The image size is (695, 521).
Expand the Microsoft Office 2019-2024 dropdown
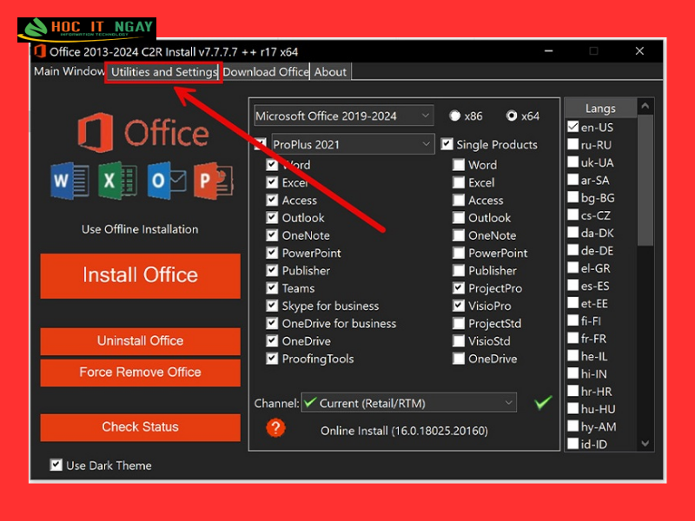click(x=343, y=116)
